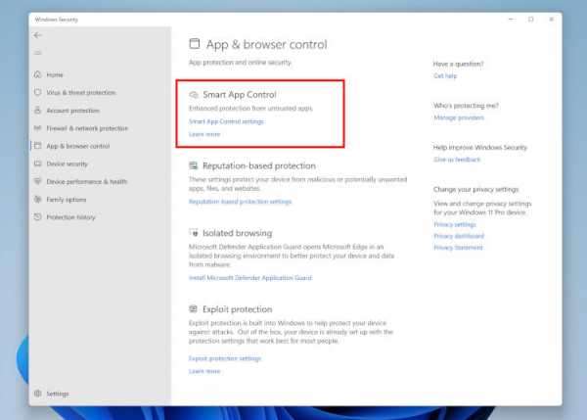The image size is (587, 420).
Task: Click Manage providers link
Action: [459, 117]
